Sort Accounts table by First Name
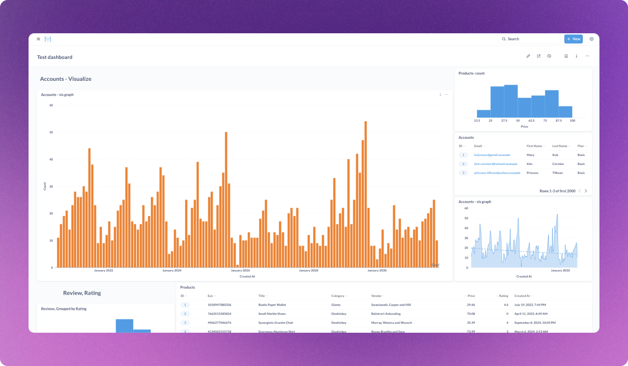This screenshot has height=366, width=628. pyautogui.click(x=535, y=146)
